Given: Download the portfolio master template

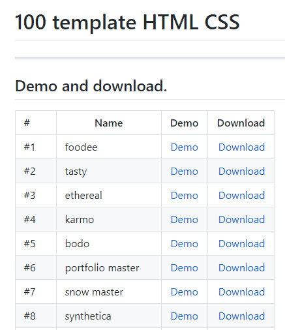Looking at the screenshot, I should point(241,268).
